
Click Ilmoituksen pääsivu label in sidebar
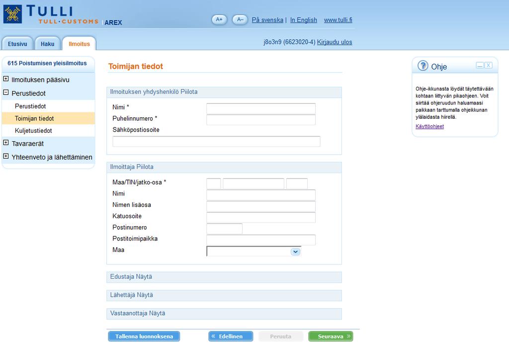tap(40, 80)
